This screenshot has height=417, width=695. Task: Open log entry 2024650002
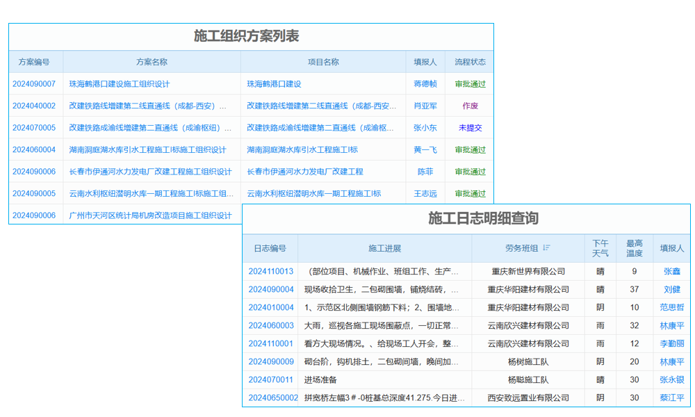270,398
